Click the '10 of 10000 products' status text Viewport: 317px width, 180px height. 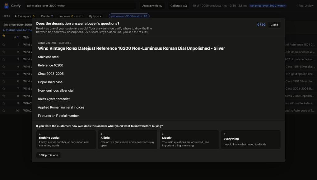pyautogui.click(x=207, y=6)
